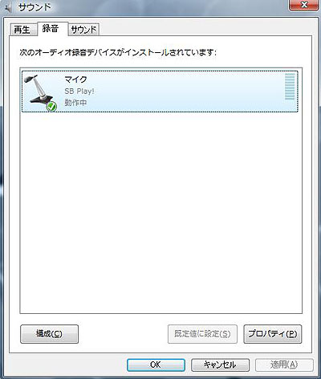This screenshot has width=321, height=379.
Task: Click the microphone device icon
Action: [40, 92]
